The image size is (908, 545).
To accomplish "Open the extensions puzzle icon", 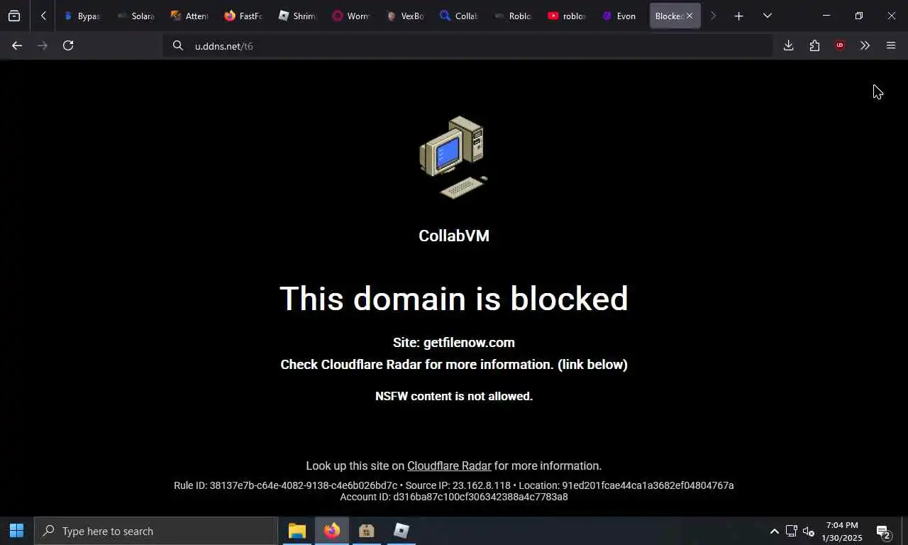I will [814, 45].
